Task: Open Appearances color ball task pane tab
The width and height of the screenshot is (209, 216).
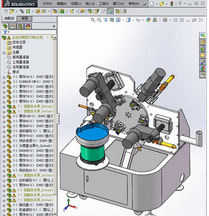Action: (203, 69)
